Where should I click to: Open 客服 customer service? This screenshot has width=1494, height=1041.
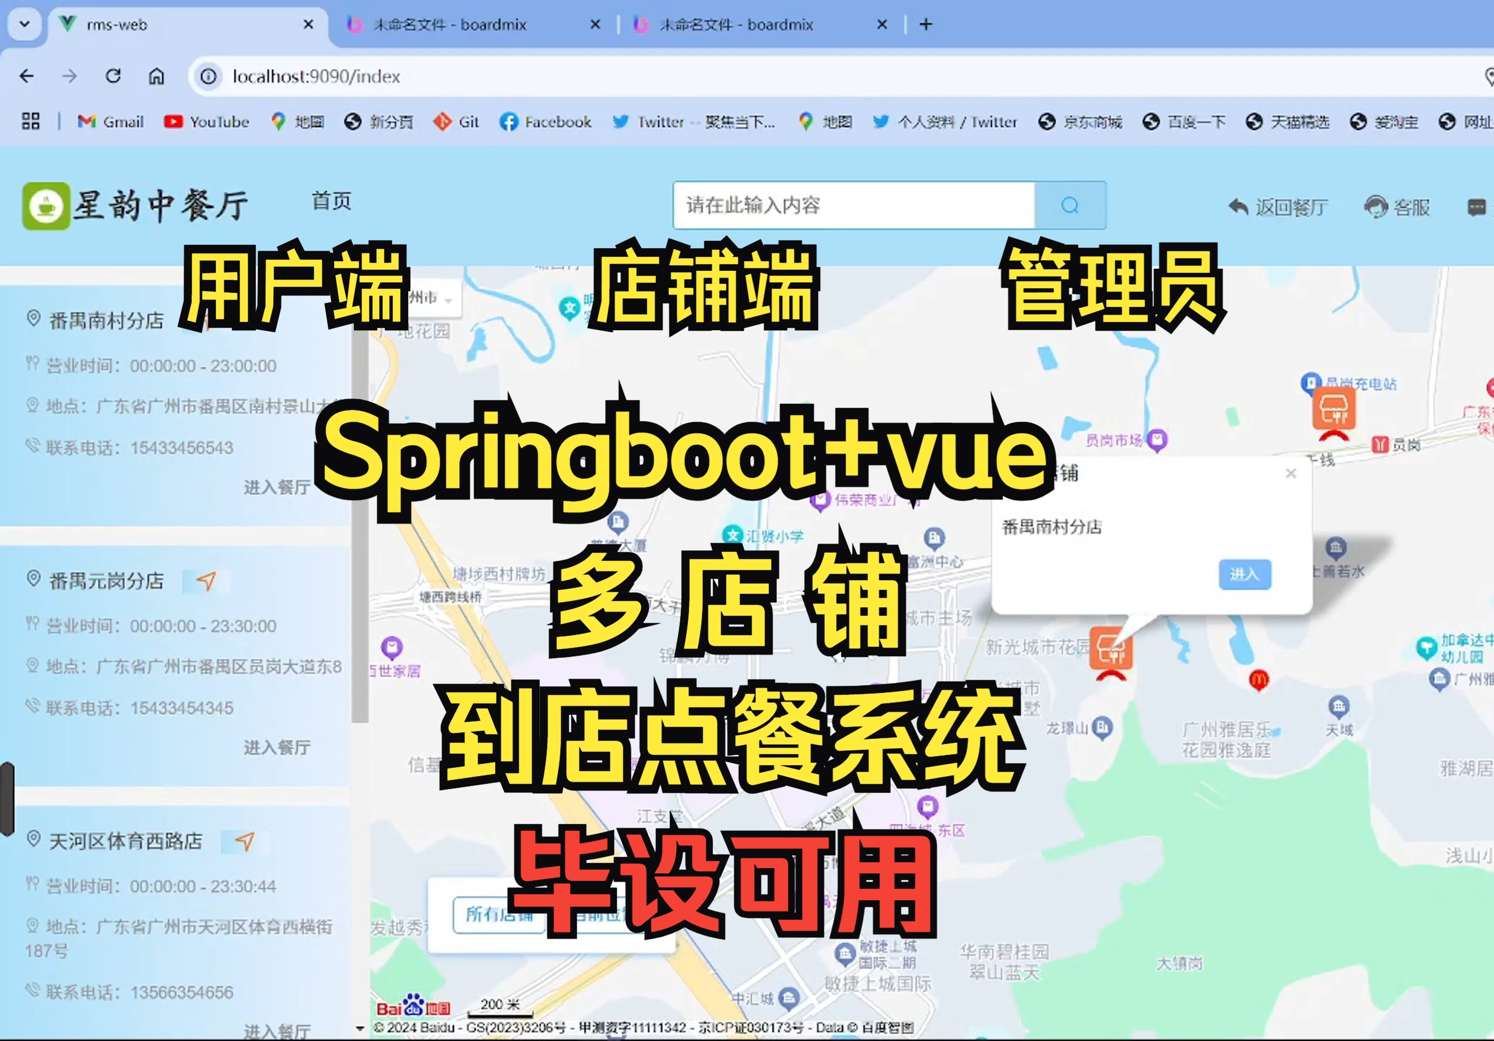coord(1397,208)
